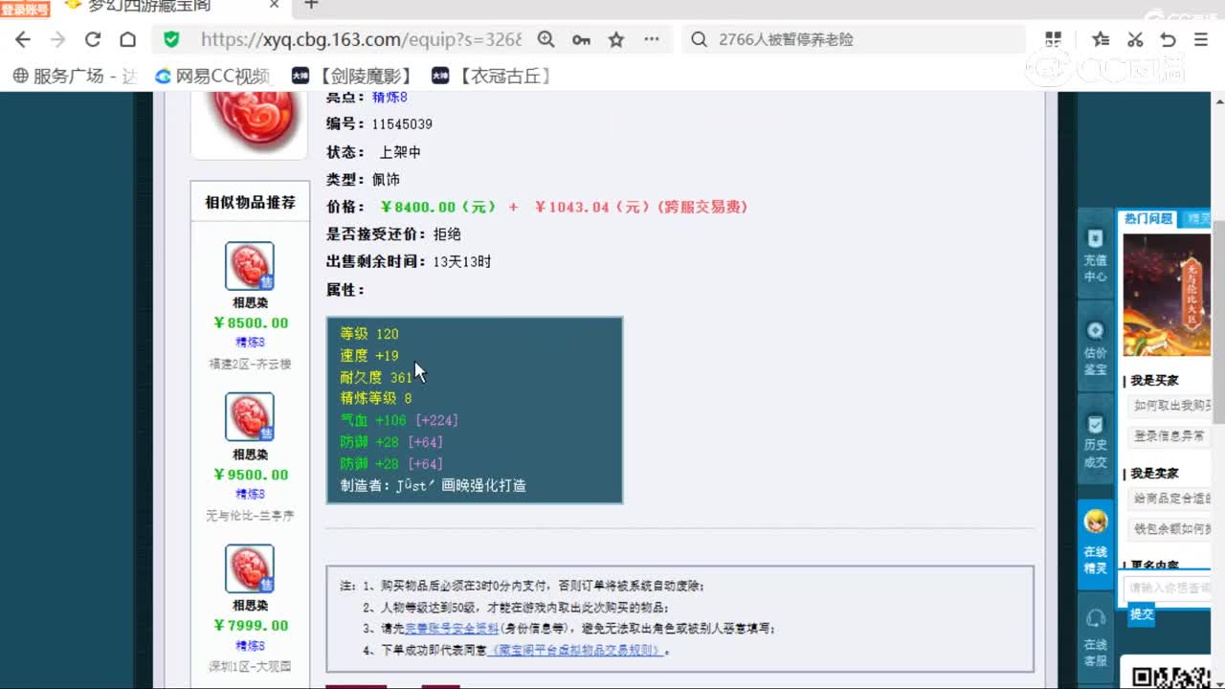Open 在线客服 headset support

pos(1096,639)
